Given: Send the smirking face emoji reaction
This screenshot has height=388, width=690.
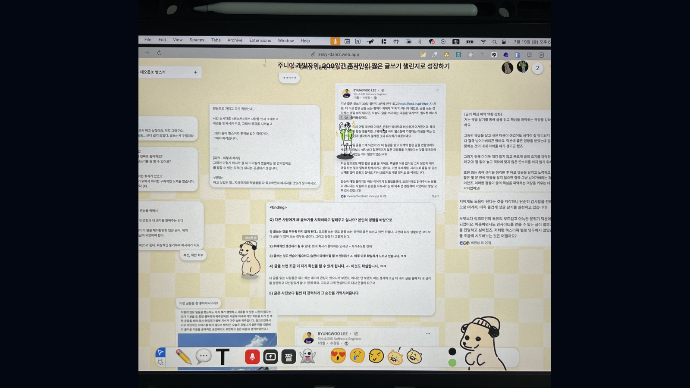Looking at the screenshot, I should click(376, 356).
